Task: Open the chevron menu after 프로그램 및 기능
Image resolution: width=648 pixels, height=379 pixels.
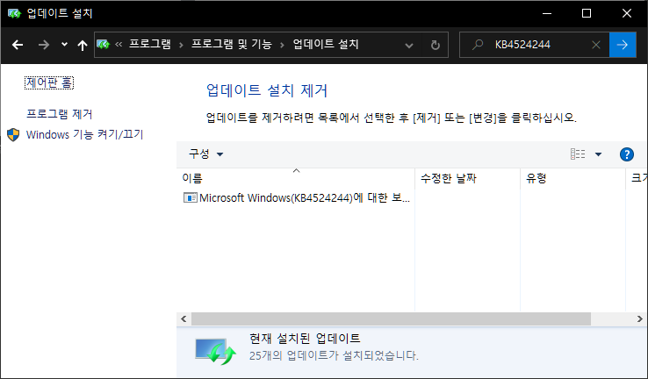Action: pos(282,45)
